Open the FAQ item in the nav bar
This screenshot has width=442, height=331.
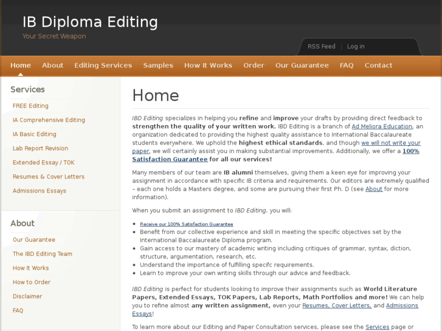click(x=347, y=66)
